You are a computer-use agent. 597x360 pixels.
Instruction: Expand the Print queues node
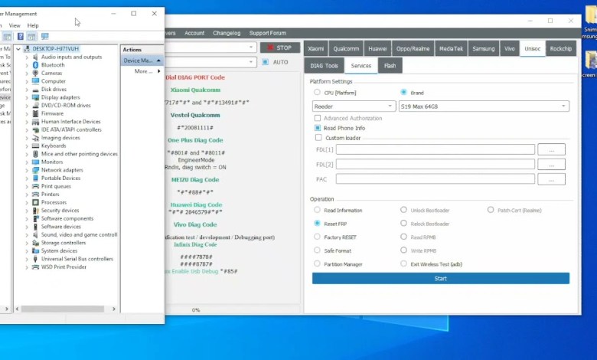(x=27, y=187)
